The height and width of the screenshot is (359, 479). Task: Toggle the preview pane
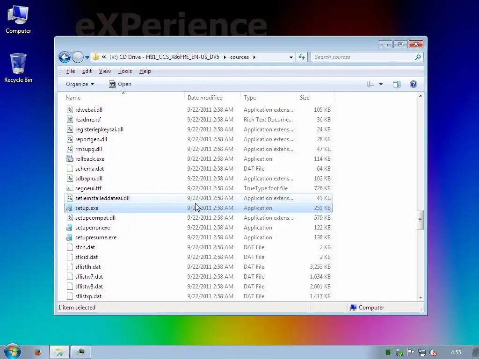(397, 84)
